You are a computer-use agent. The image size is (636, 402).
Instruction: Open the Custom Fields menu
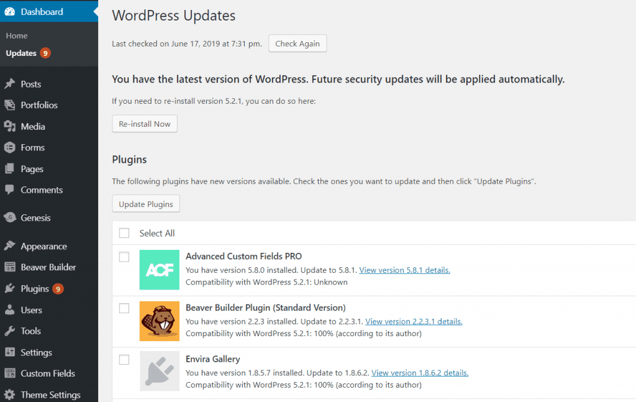(x=49, y=373)
